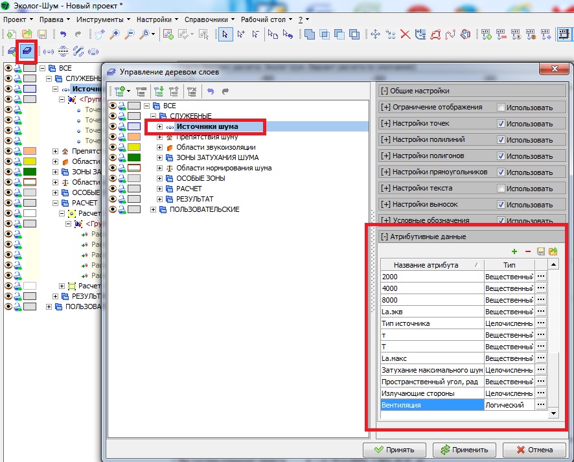Viewport: 574px width, 462px height.
Task: Select the arrow pointer tool in main toolbar
Action: tap(225, 34)
